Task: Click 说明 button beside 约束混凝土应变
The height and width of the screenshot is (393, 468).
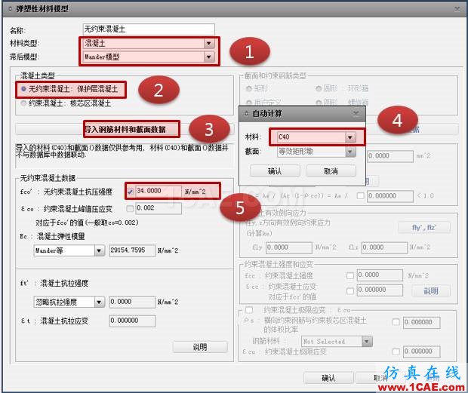Action: tap(431, 290)
